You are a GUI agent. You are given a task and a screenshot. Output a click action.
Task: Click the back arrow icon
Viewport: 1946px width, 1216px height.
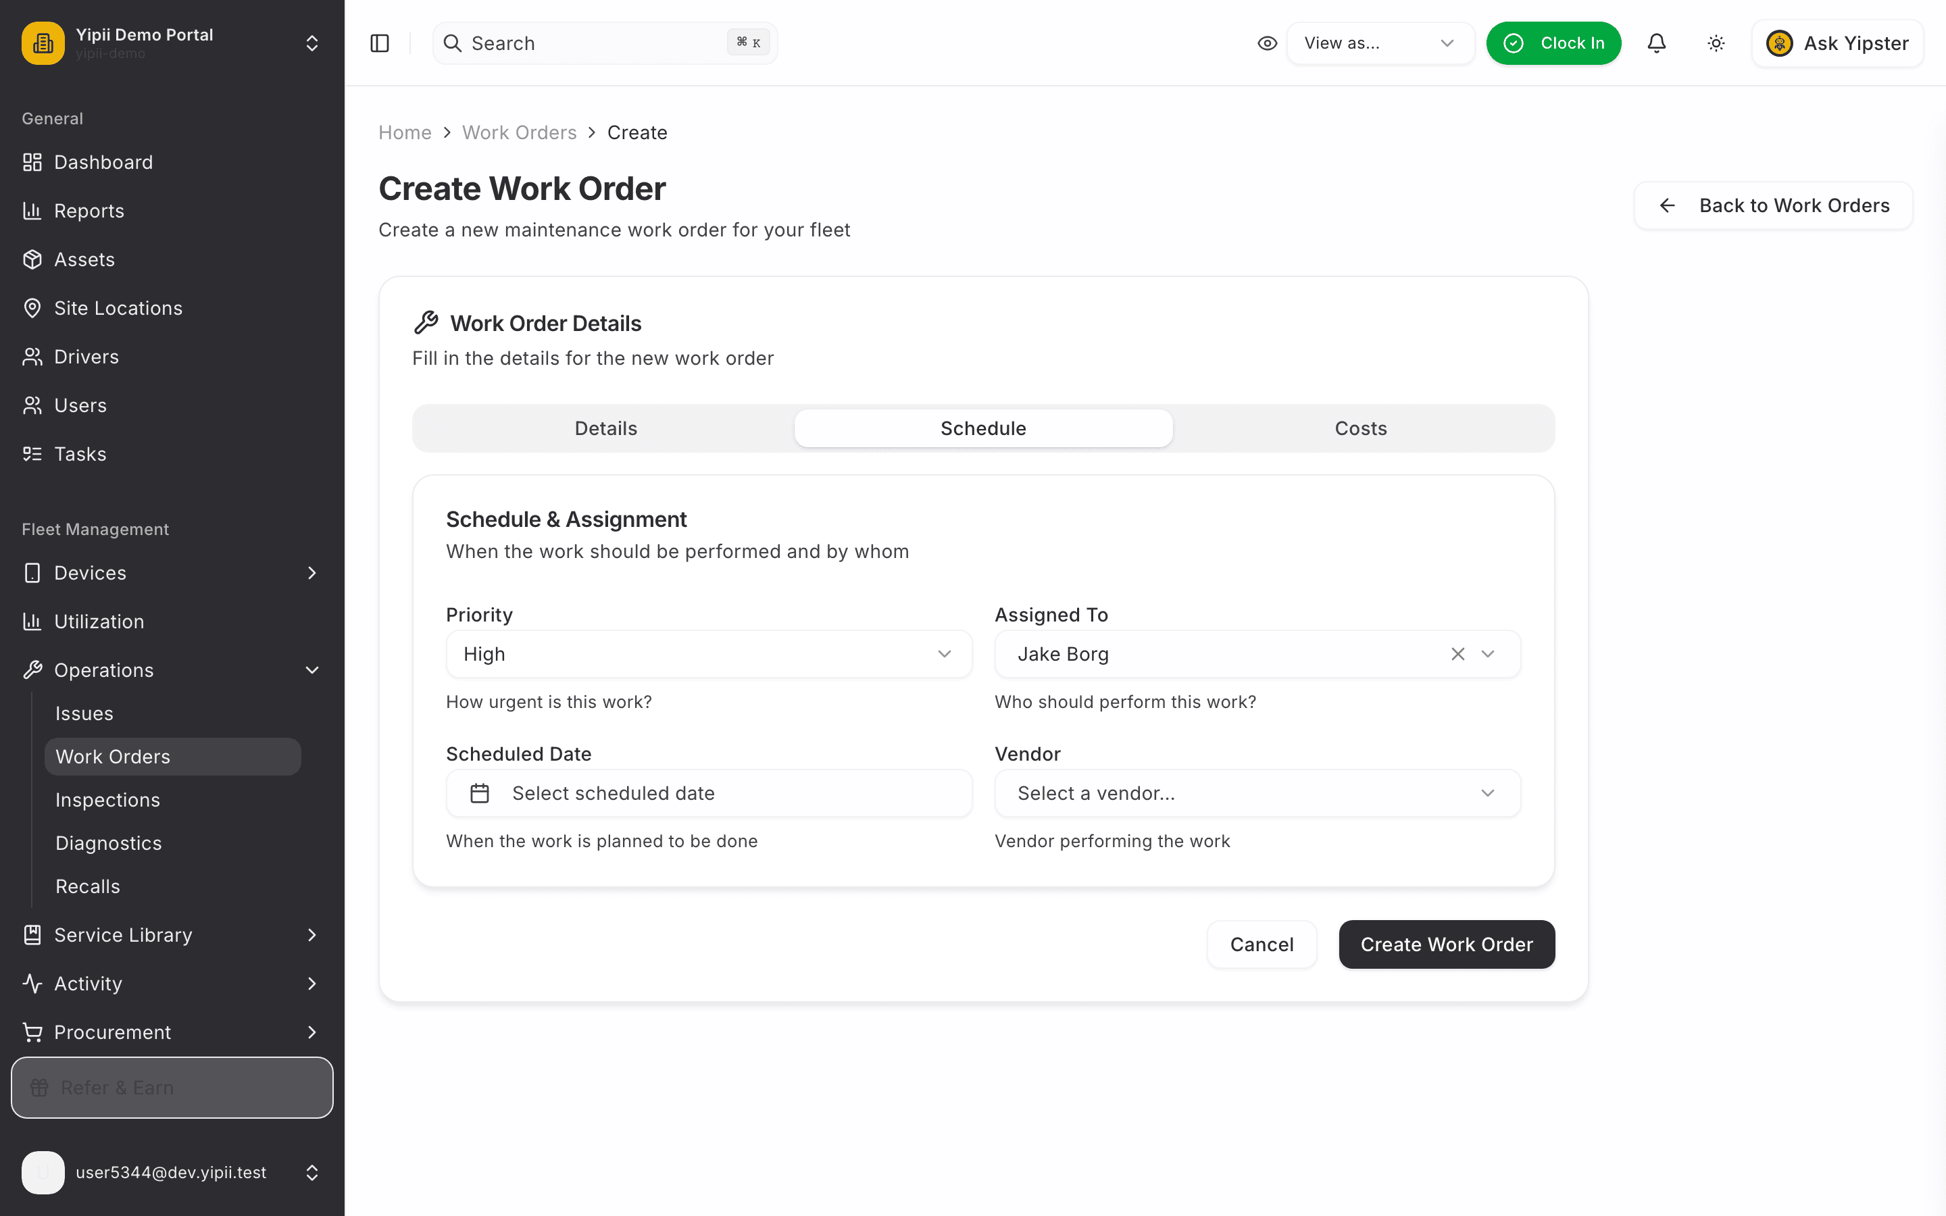[1668, 206]
